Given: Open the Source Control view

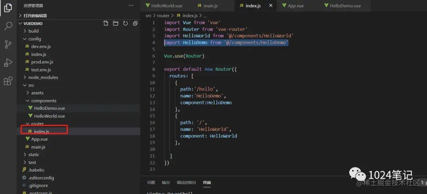Looking at the screenshot, I should pos(8,44).
